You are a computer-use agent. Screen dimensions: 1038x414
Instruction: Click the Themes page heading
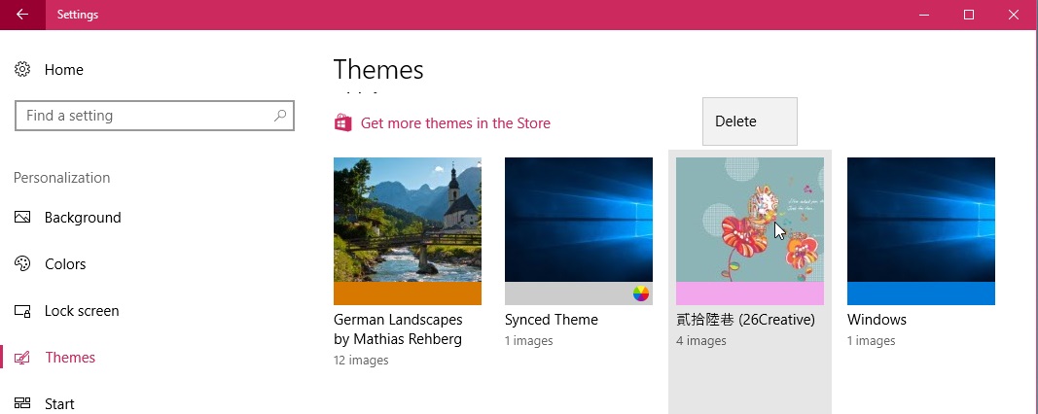pos(378,69)
